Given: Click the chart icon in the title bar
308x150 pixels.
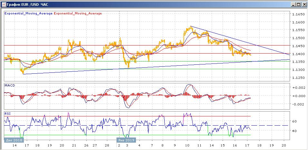Looking at the screenshot, I should click(x=3, y=4).
